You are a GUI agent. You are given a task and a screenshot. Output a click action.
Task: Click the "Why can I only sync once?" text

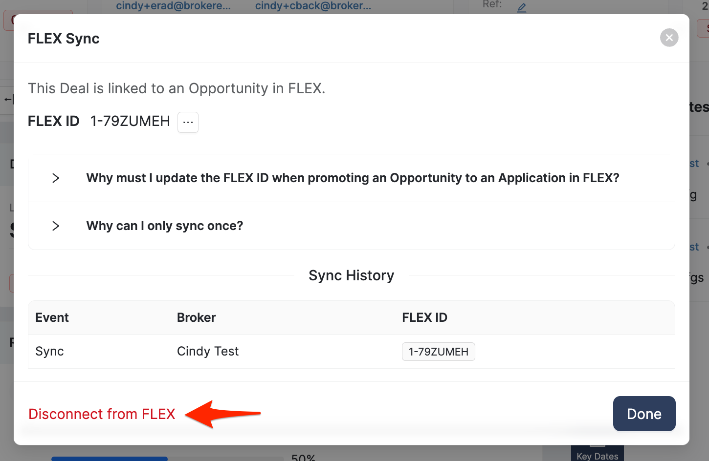(165, 226)
